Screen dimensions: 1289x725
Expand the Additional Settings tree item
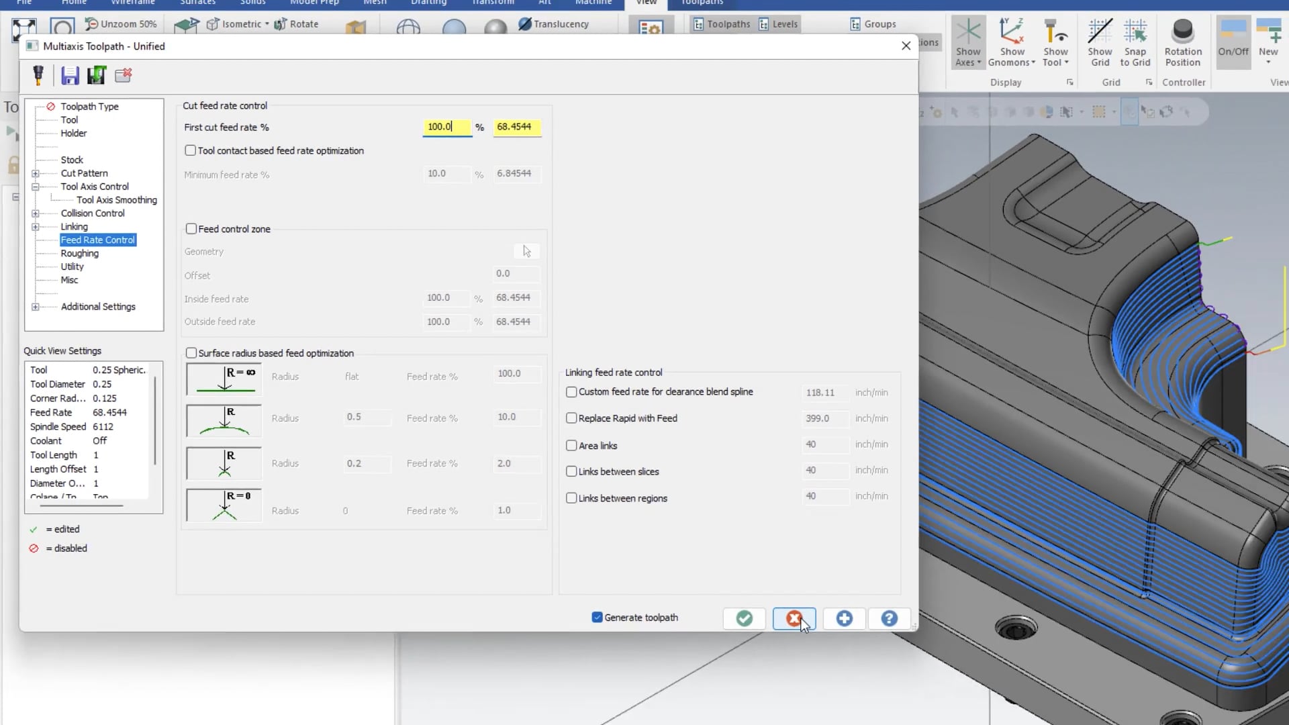(36, 306)
